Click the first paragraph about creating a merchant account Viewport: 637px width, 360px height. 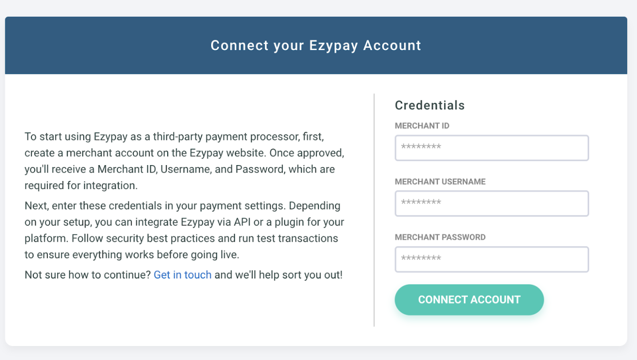184,161
